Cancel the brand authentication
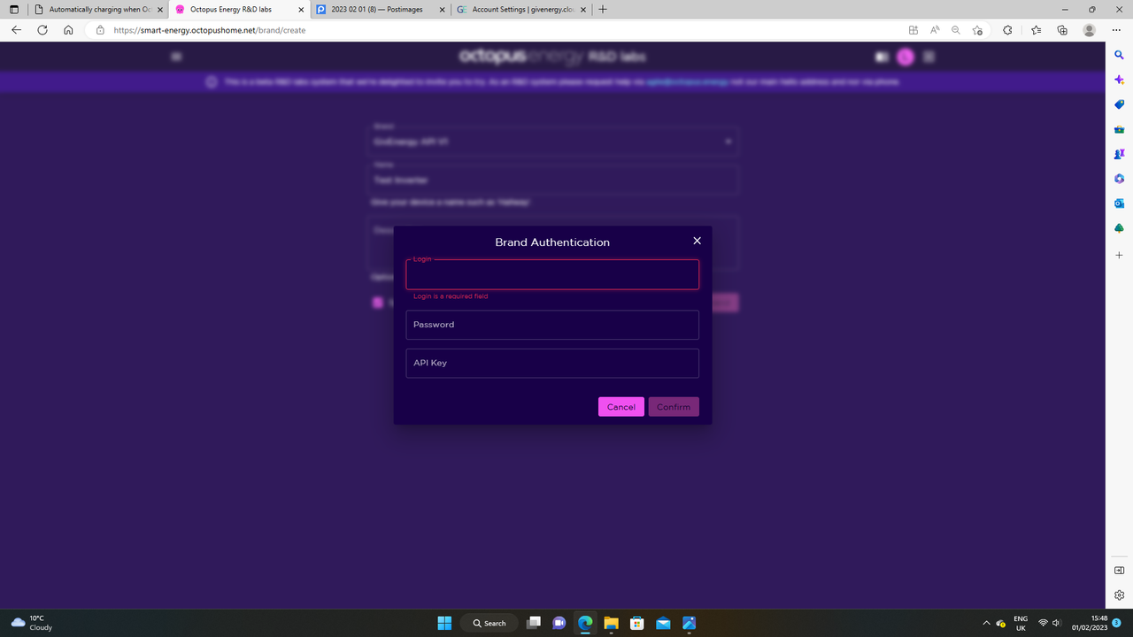 pyautogui.click(x=620, y=407)
